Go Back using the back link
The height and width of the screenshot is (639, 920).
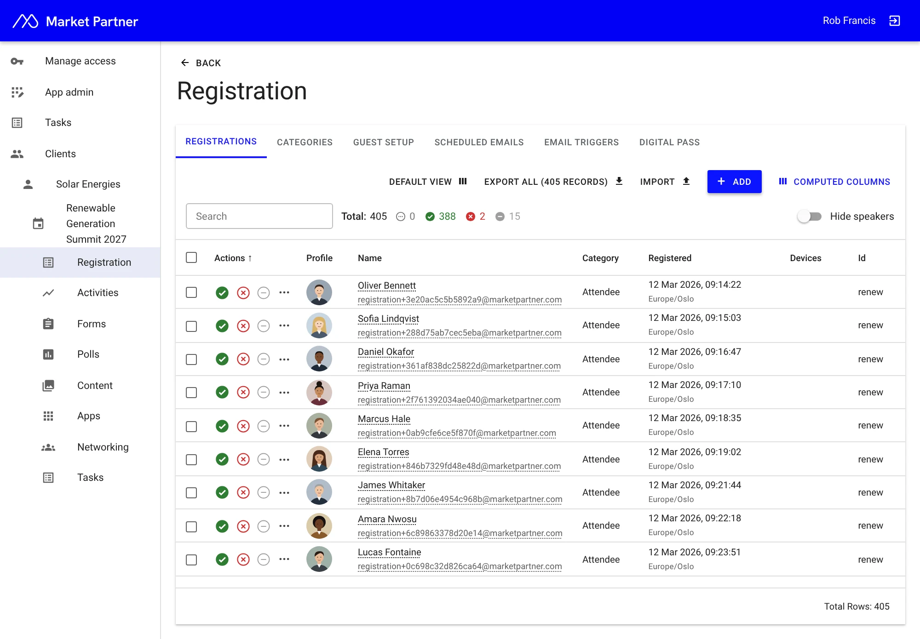(x=201, y=63)
